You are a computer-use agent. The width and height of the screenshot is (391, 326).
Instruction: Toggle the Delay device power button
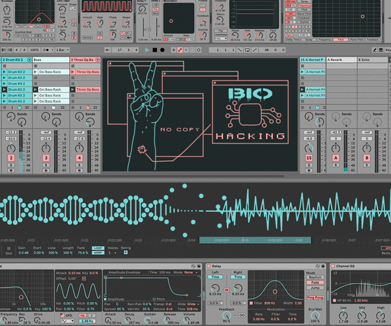tap(209, 266)
